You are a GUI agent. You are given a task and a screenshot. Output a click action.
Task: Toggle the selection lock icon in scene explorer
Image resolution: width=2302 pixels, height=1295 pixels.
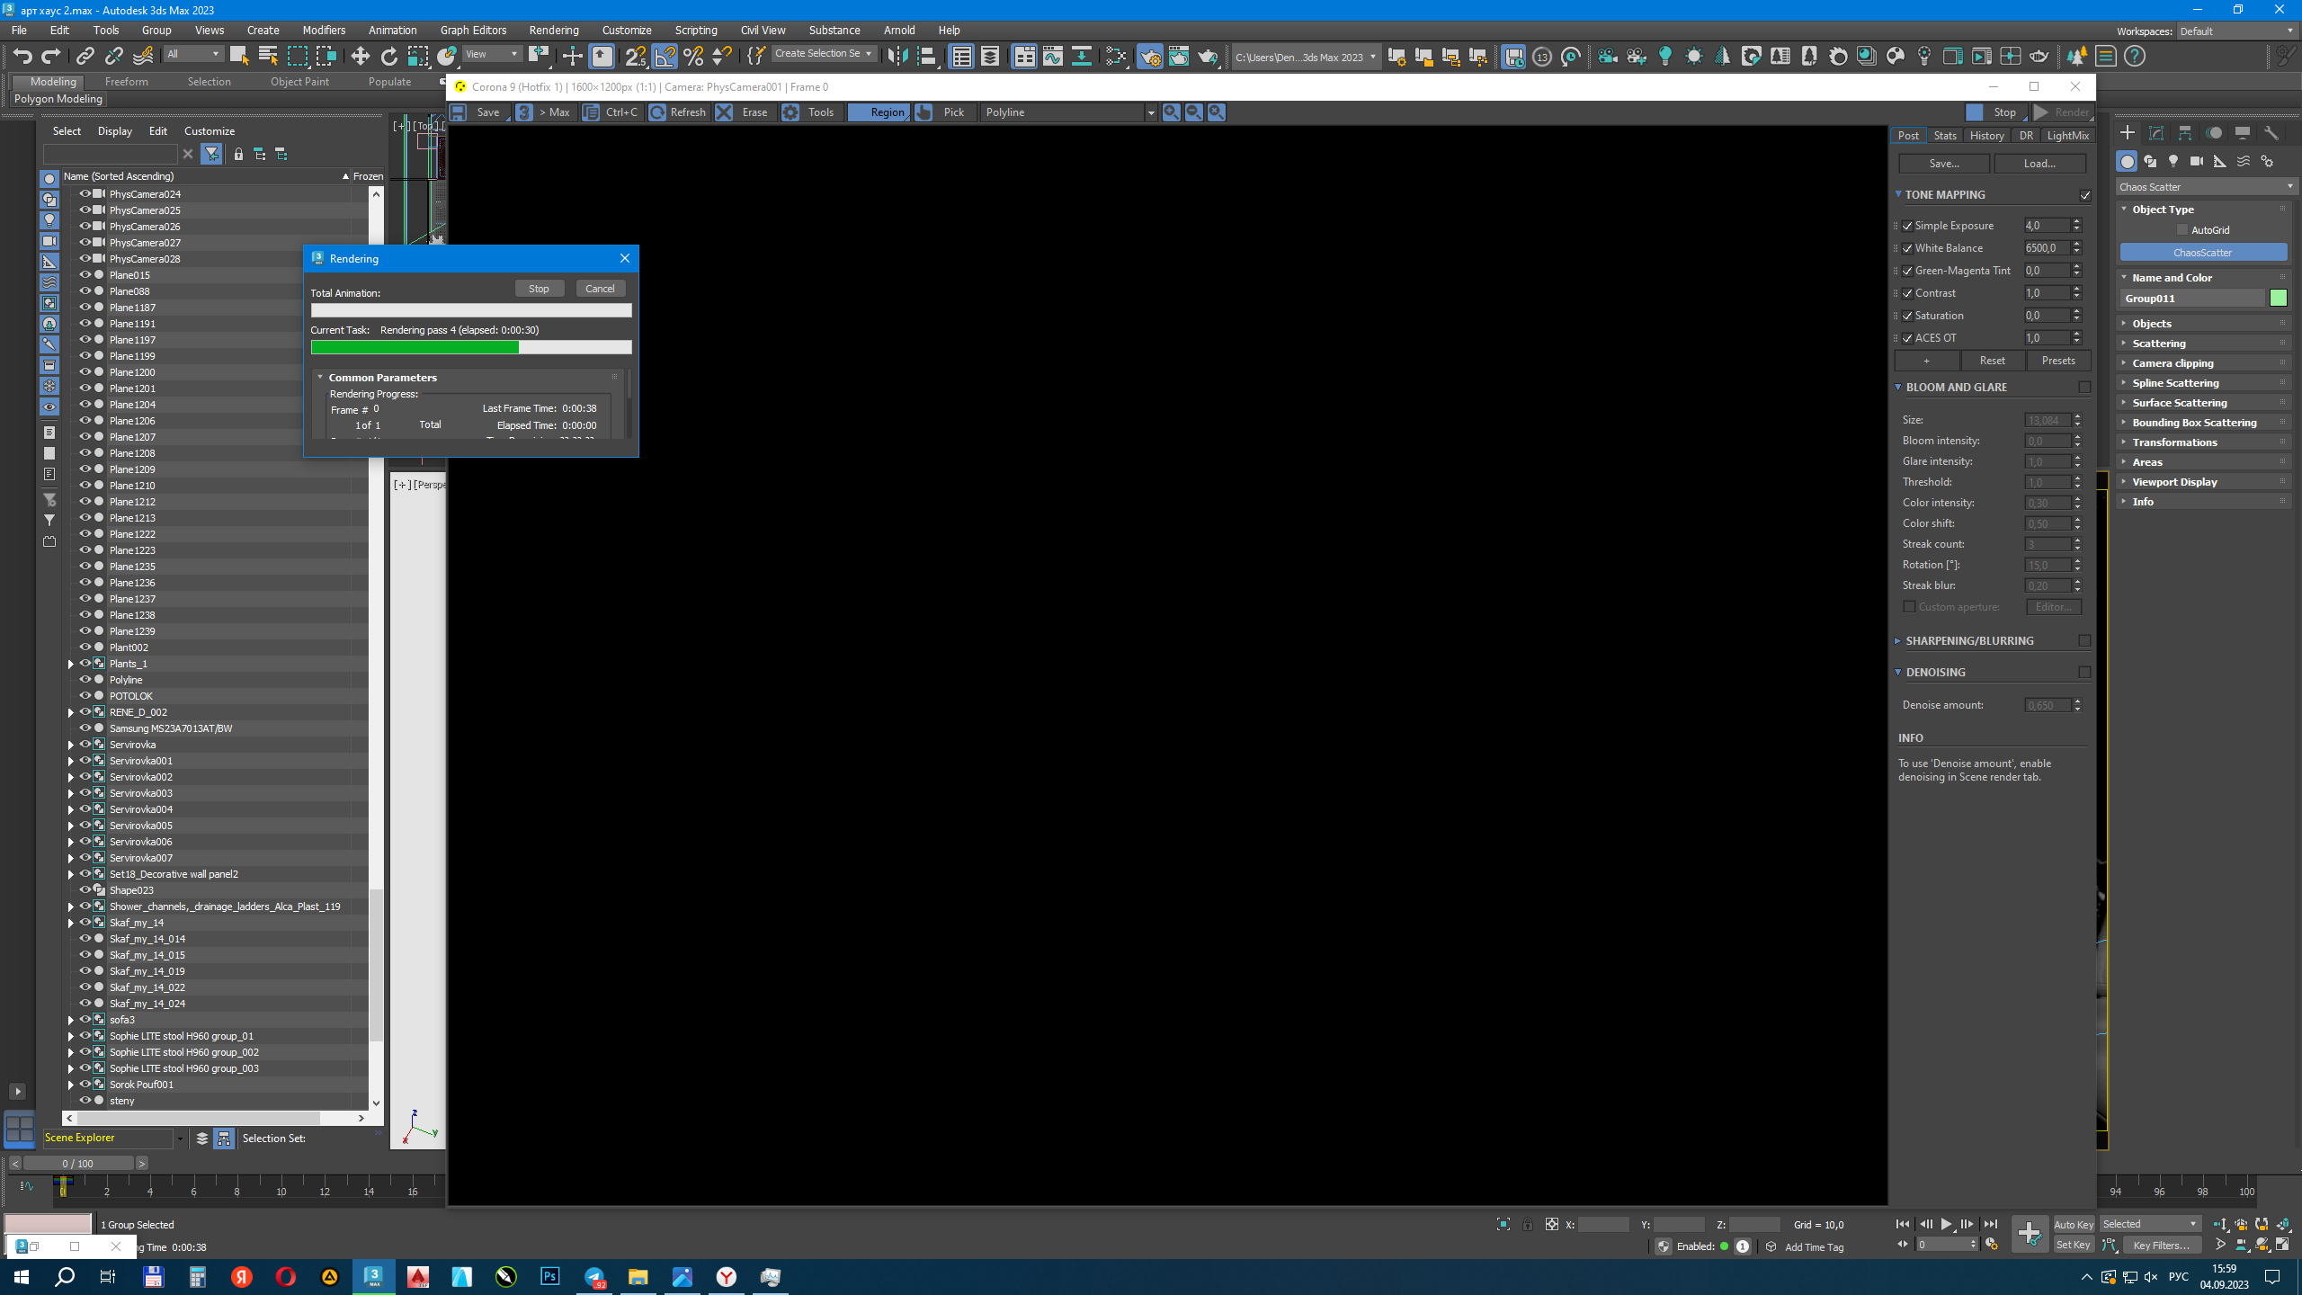pos(238,155)
